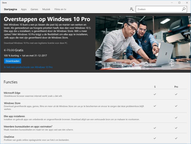Click the OneDrive checkmark under S

[155, 138]
